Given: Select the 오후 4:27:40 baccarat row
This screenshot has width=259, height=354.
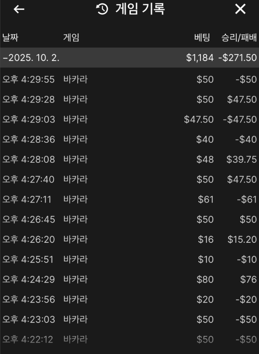Looking at the screenshot, I should click(x=129, y=179).
